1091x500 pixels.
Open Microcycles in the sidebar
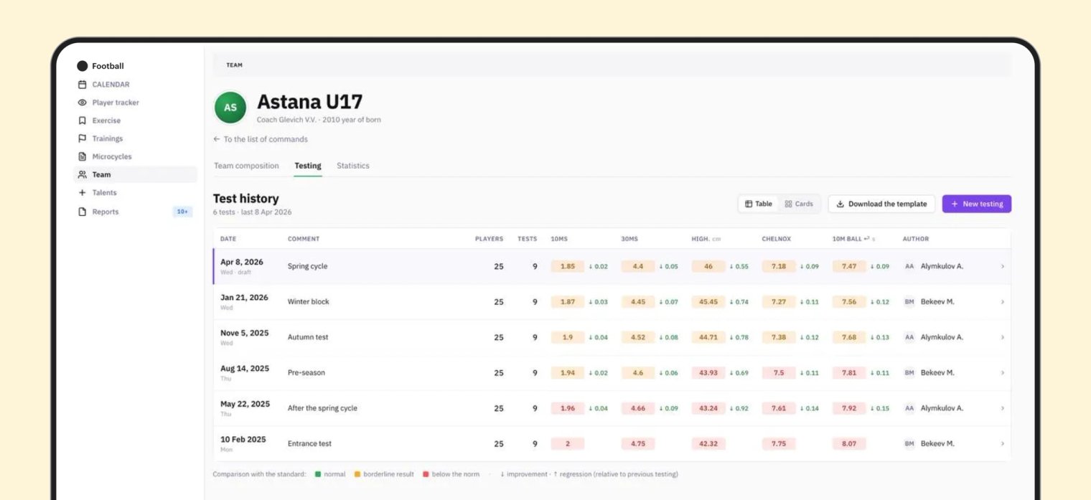135,156
